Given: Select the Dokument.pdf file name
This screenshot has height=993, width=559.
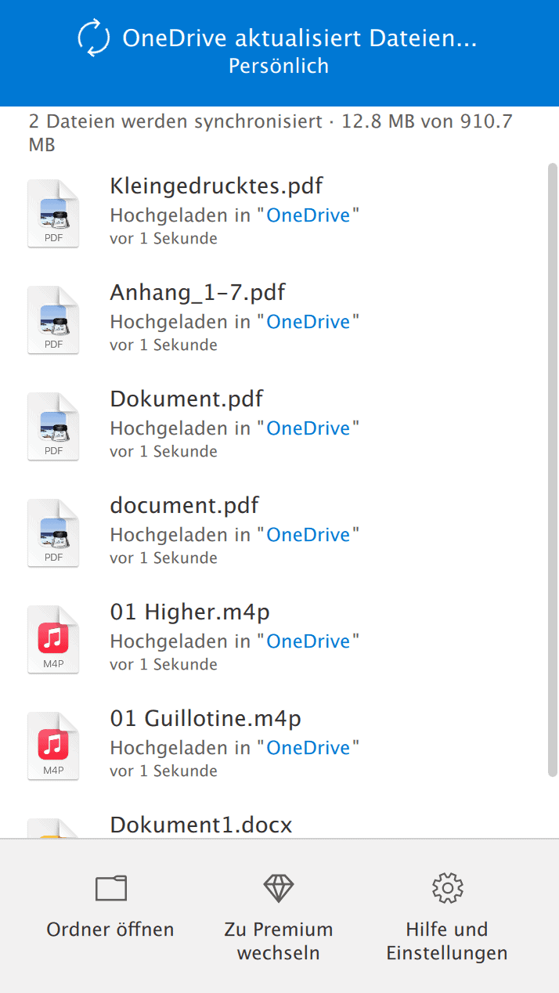Looking at the screenshot, I should point(186,399).
